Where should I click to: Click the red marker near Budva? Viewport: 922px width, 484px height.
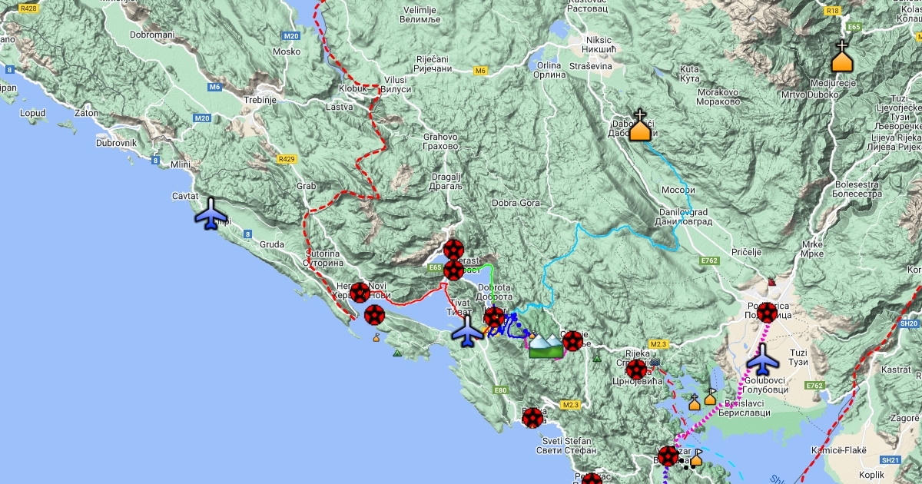532,418
